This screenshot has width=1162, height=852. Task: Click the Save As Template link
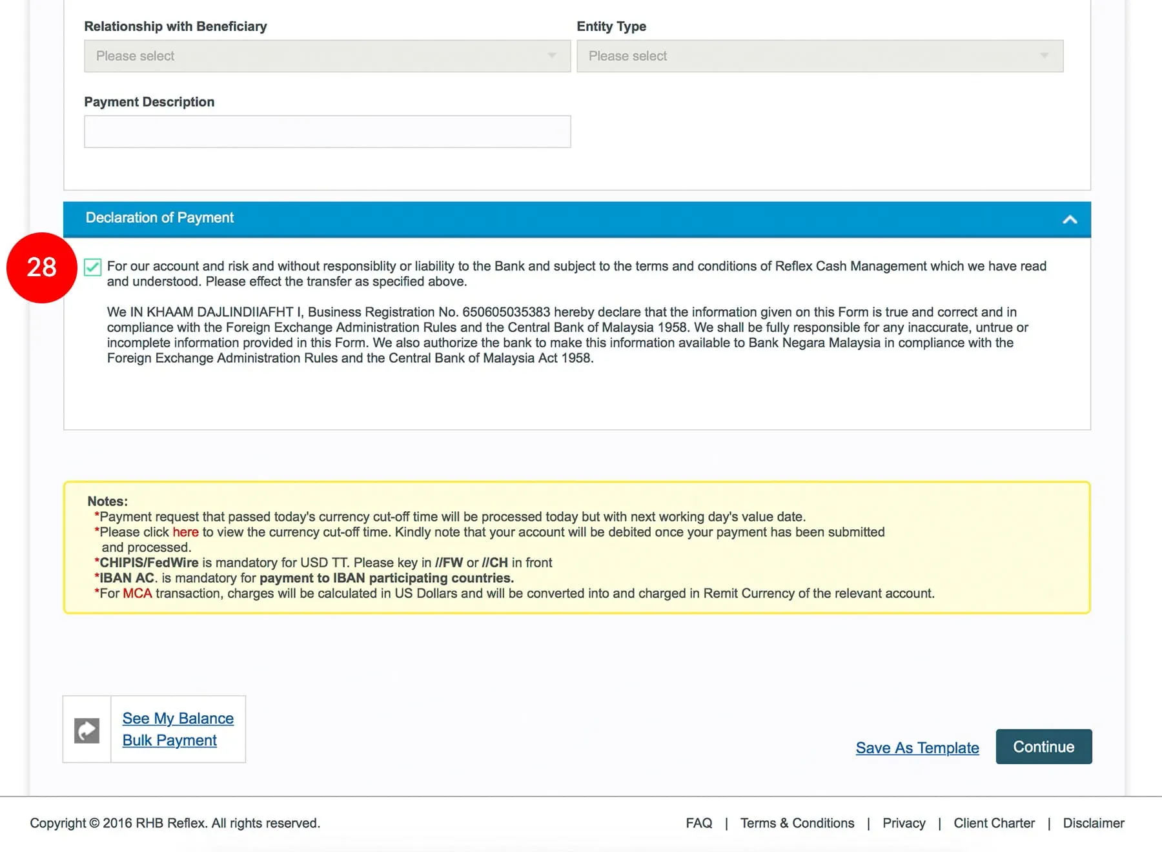[917, 747]
